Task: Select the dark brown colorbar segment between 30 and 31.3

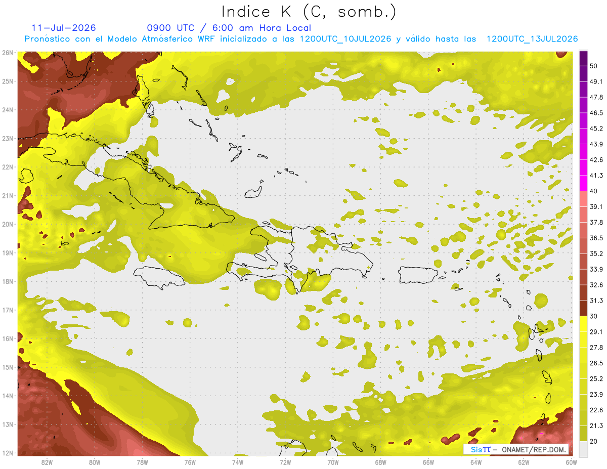Action: click(x=583, y=309)
